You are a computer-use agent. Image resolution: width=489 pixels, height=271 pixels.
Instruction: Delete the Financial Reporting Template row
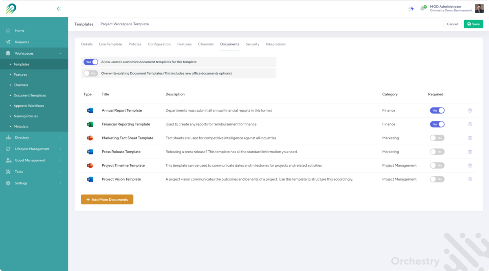click(x=470, y=124)
